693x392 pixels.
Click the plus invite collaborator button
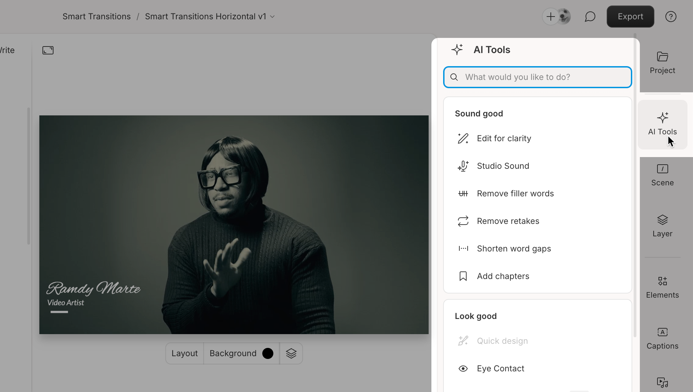[x=551, y=17]
